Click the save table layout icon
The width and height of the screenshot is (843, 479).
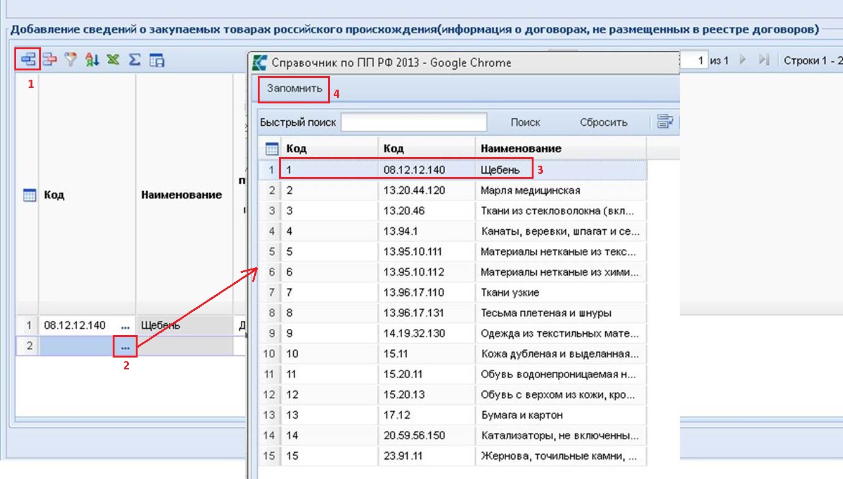coord(157,60)
